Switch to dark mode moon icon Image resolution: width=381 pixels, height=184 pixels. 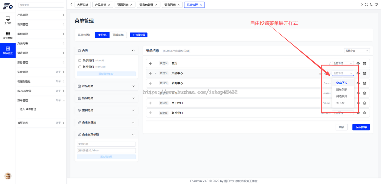pos(371,4)
